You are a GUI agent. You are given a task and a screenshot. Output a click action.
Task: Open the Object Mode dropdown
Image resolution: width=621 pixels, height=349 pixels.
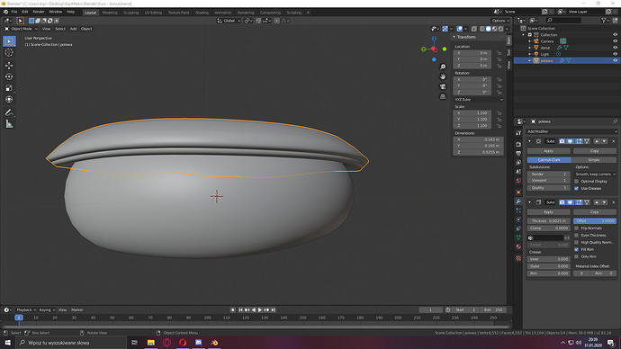(22, 29)
